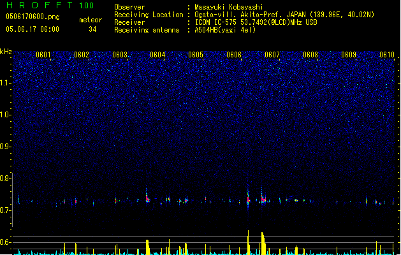
Task: Click the 0.6 kHz axis label
Action: click(x=6, y=242)
